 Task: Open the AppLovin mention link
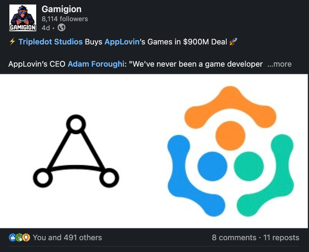click(x=122, y=42)
